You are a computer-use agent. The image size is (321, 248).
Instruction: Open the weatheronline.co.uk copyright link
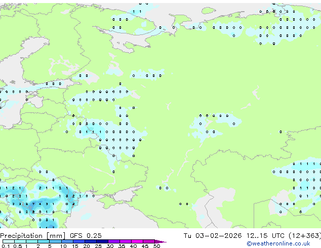278,243
